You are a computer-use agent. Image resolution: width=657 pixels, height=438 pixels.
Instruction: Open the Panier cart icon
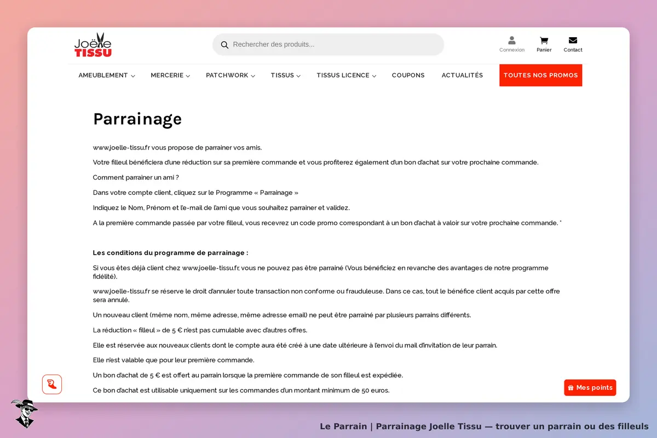point(544,41)
